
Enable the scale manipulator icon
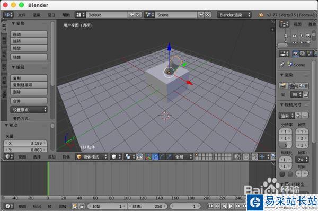tap(169, 156)
